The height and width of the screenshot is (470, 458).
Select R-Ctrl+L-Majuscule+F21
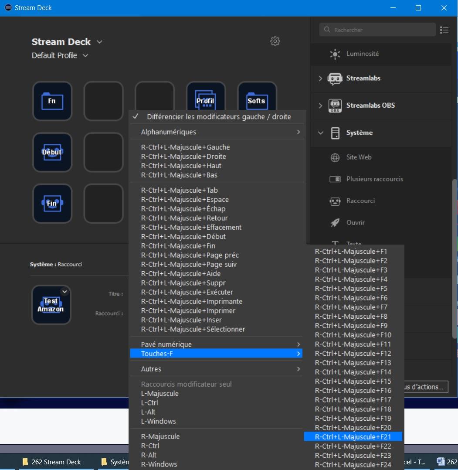tap(353, 437)
